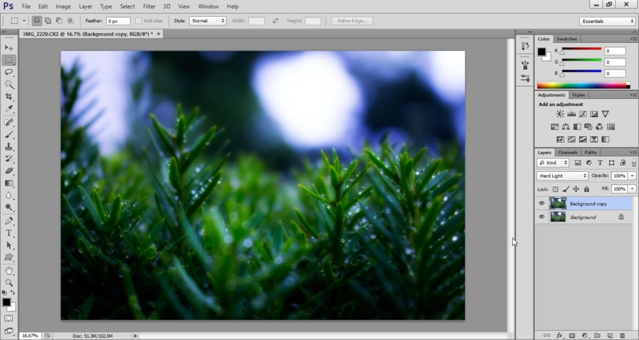This screenshot has height=340, width=639.
Task: Select the Eraser tool
Action: click(9, 171)
